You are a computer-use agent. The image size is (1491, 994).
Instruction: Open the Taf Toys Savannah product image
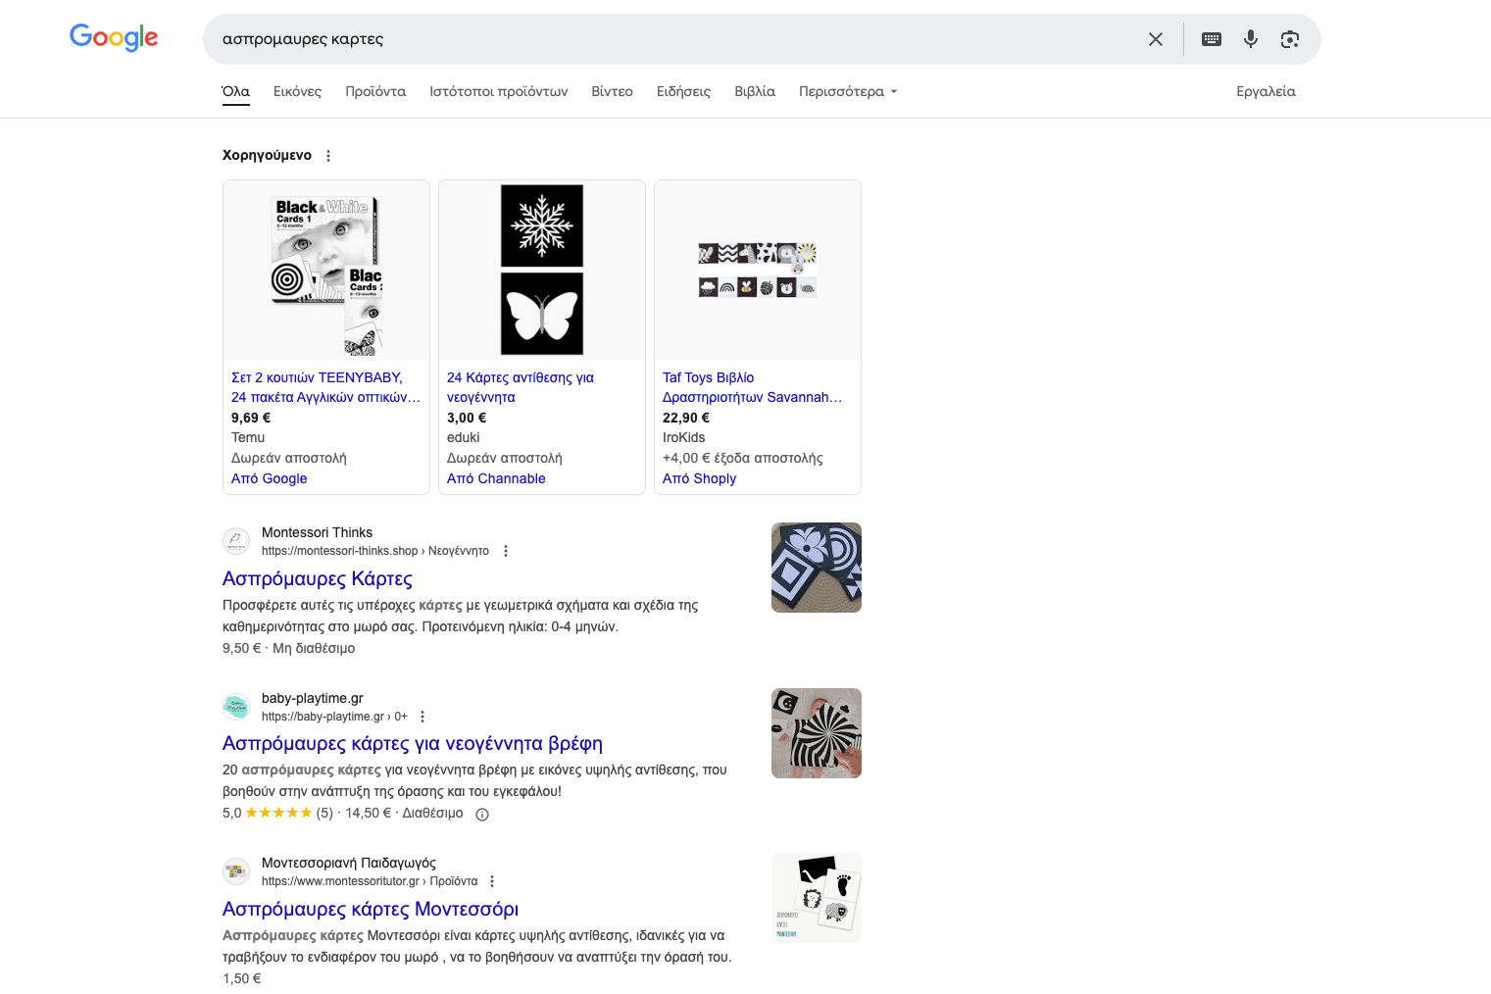pos(758,271)
